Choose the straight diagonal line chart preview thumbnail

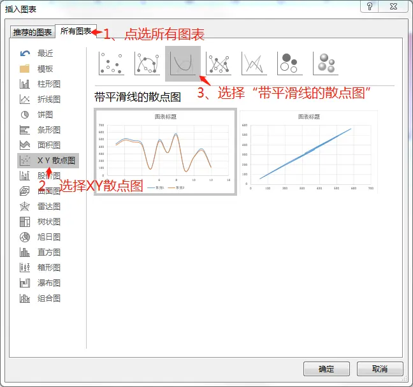[x=308, y=152]
